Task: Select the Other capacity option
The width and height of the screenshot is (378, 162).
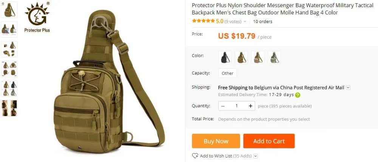Action: [228, 73]
